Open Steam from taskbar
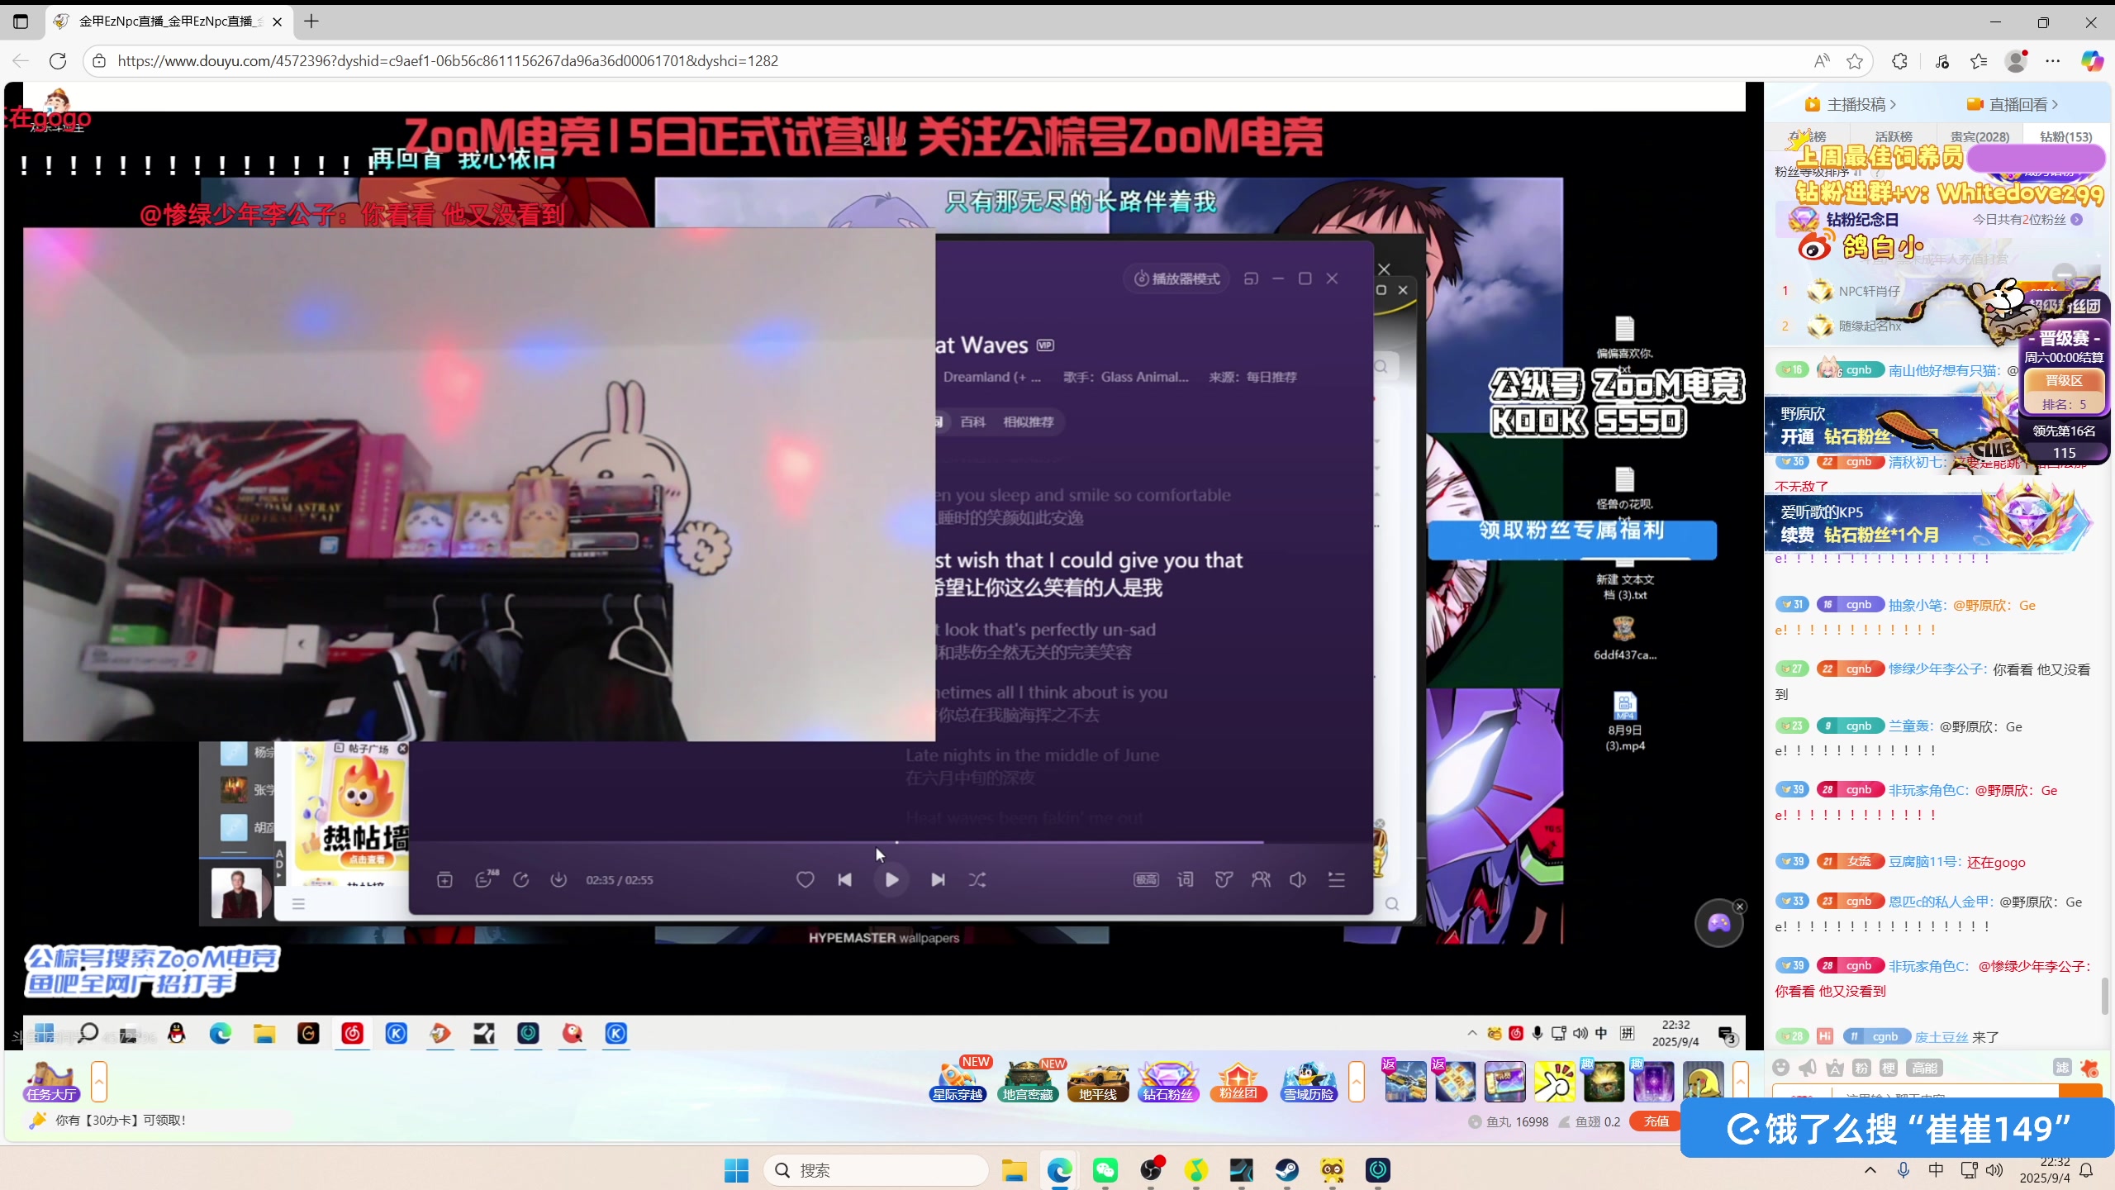 point(1286,1170)
